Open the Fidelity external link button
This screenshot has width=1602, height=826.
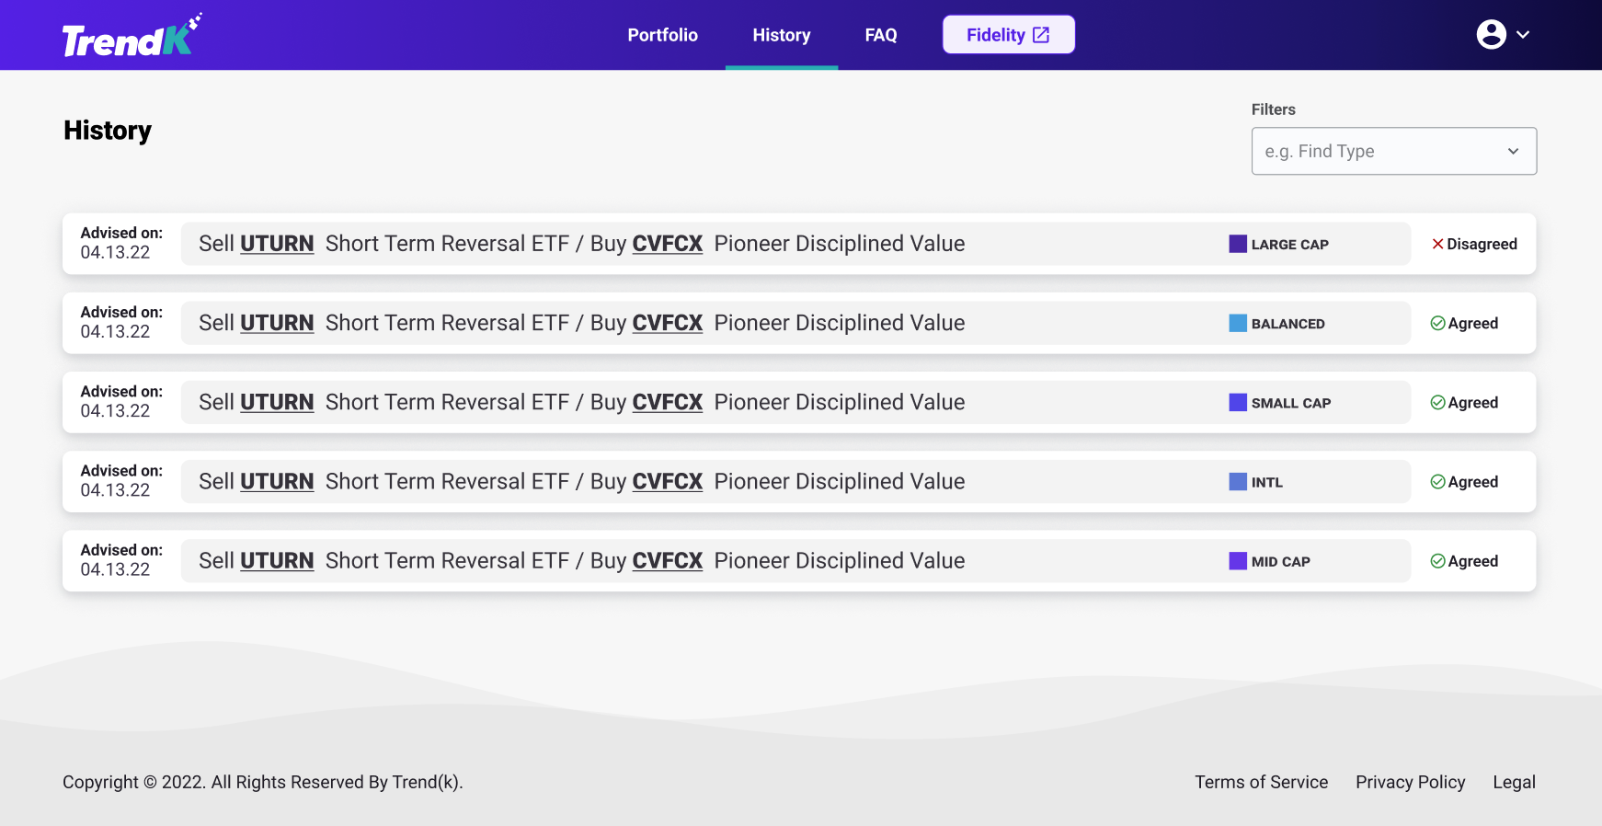coord(1008,35)
